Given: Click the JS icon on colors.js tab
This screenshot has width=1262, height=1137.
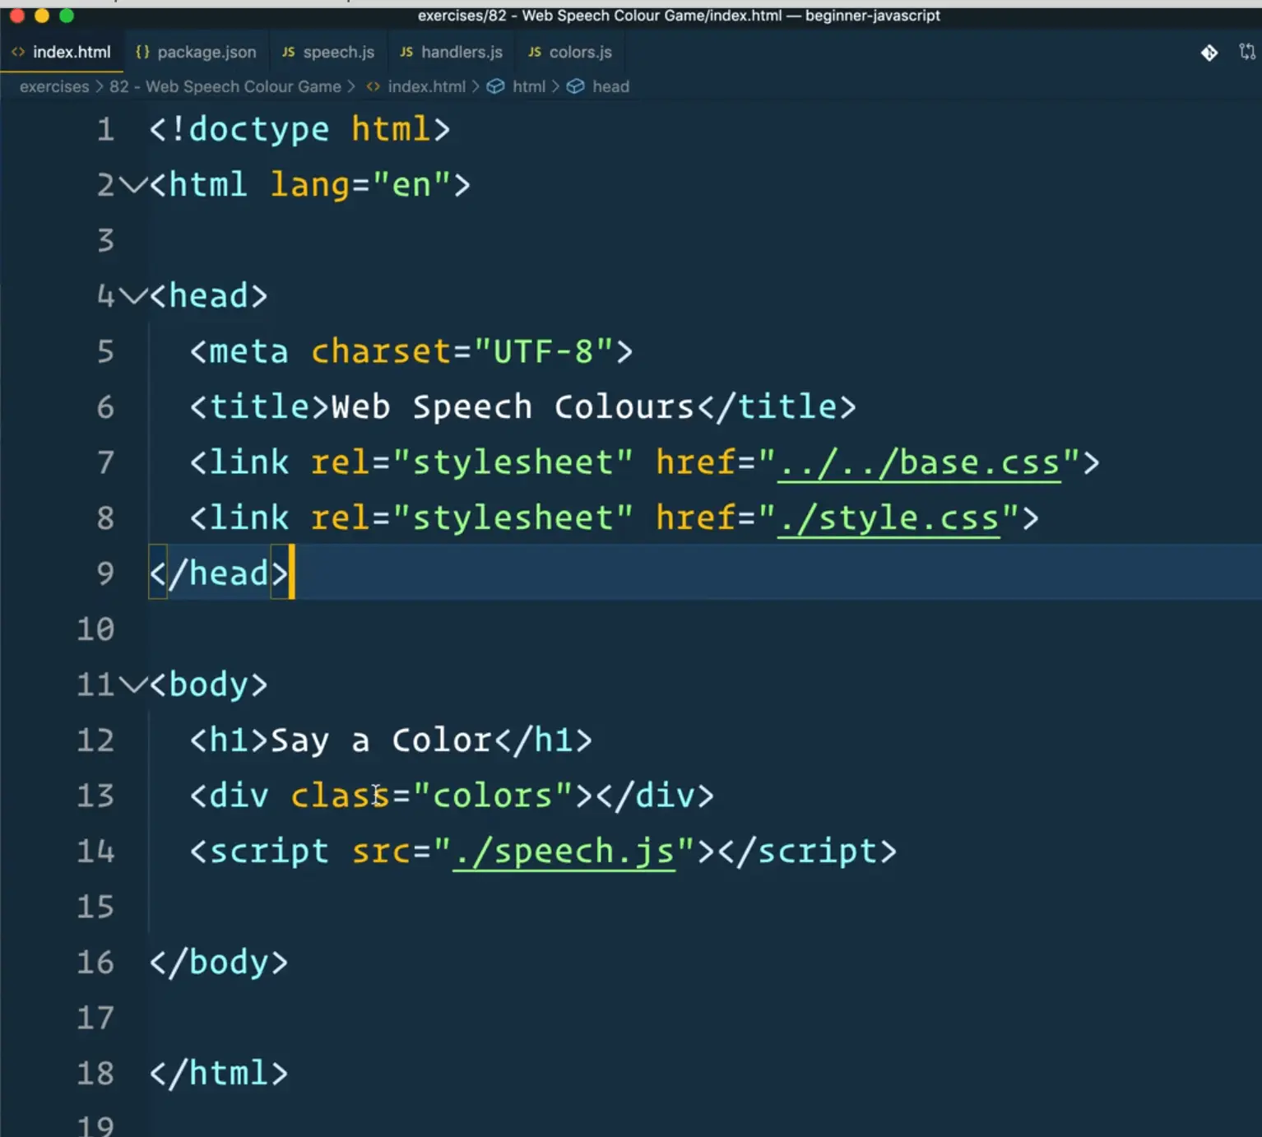Looking at the screenshot, I should tap(534, 52).
